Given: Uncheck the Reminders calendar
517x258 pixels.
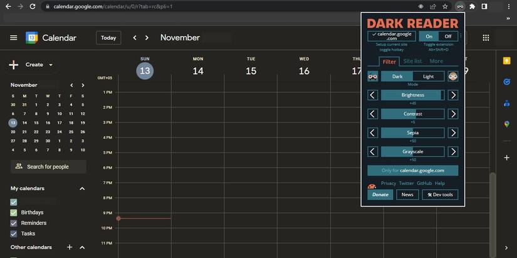Looking at the screenshot, I should (x=14, y=223).
